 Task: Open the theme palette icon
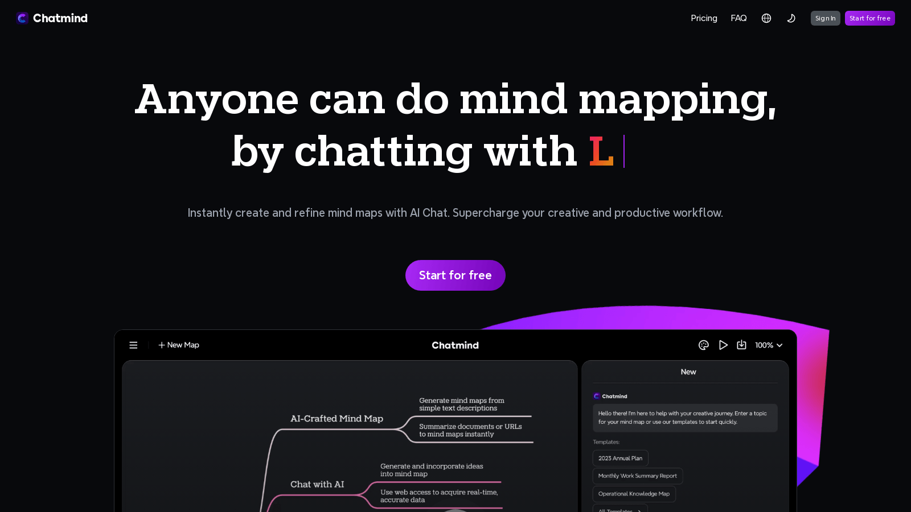point(704,345)
